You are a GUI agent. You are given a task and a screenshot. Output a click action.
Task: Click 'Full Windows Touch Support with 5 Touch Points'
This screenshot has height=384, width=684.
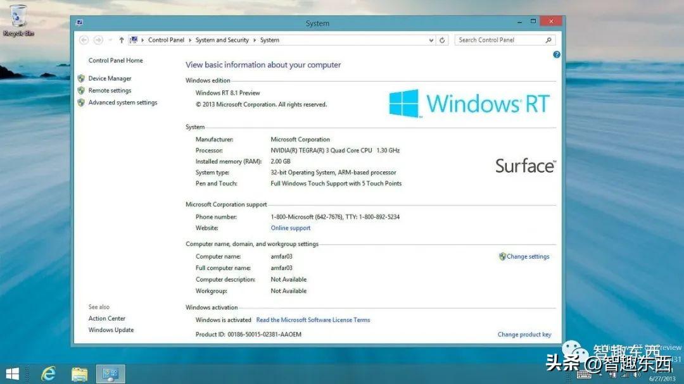click(x=336, y=183)
